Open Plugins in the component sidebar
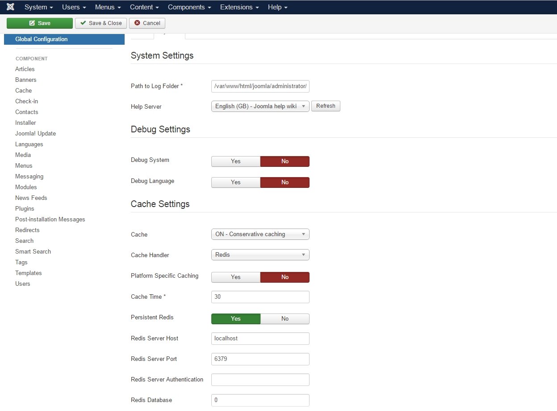The image size is (557, 411). point(25,209)
